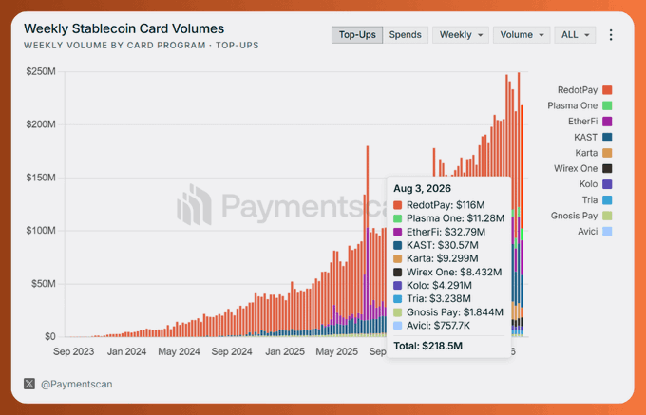The height and width of the screenshot is (415, 646).
Task: Click tooltip row Kolo: $4.291M
Action: [432, 285]
